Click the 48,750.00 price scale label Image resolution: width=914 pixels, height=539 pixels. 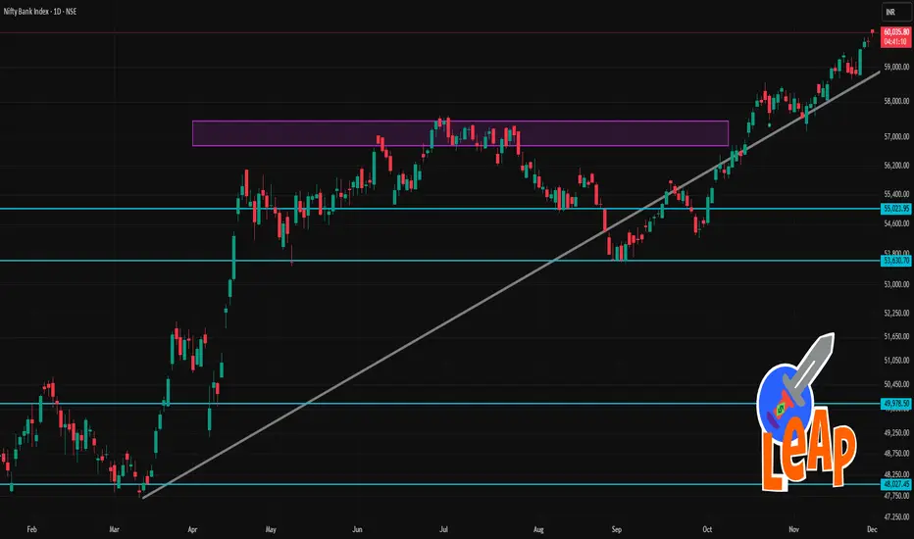tap(896, 454)
